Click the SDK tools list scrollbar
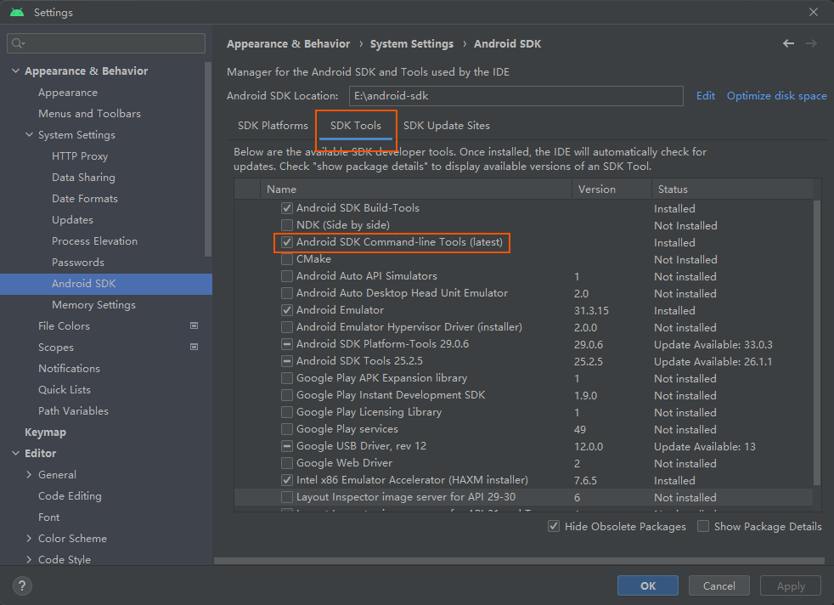834x605 pixels. (817, 342)
